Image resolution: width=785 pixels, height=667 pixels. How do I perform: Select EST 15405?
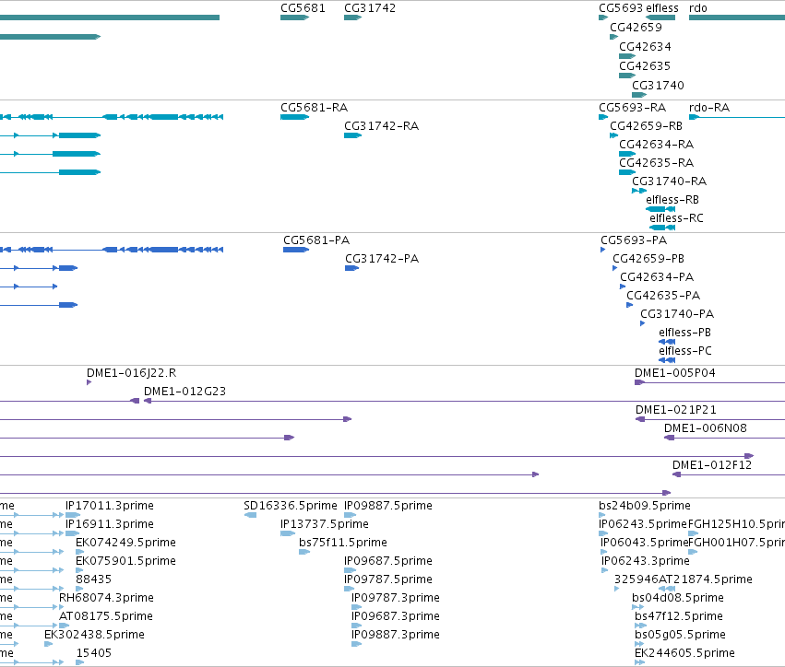tap(93, 653)
